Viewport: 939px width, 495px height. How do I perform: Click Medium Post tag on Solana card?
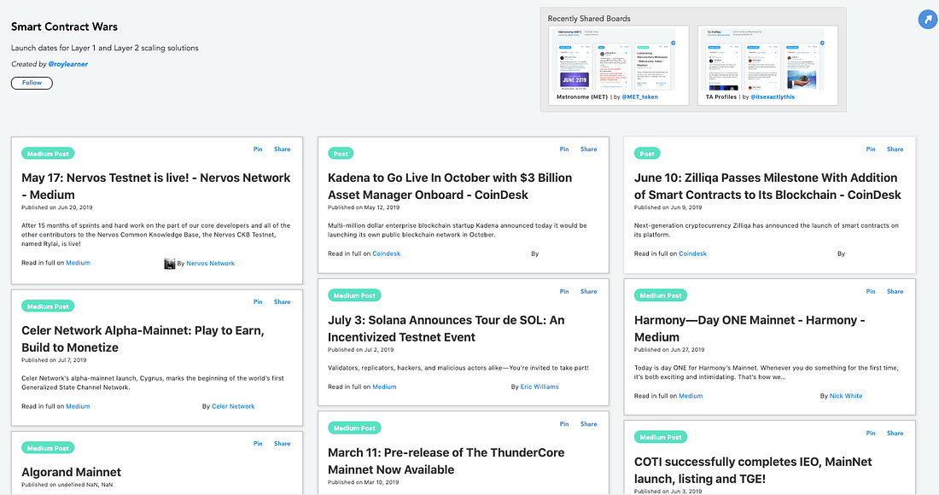click(x=354, y=295)
